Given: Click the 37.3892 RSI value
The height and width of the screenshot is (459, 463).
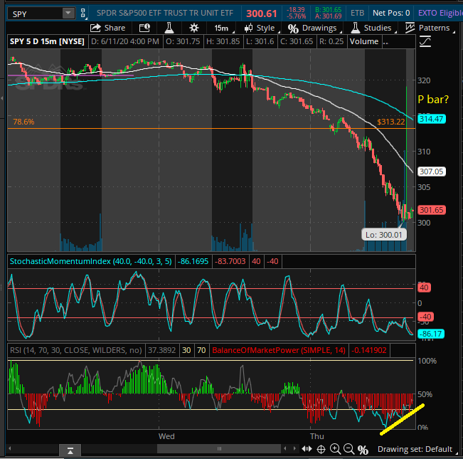Looking at the screenshot, I should coord(162,350).
